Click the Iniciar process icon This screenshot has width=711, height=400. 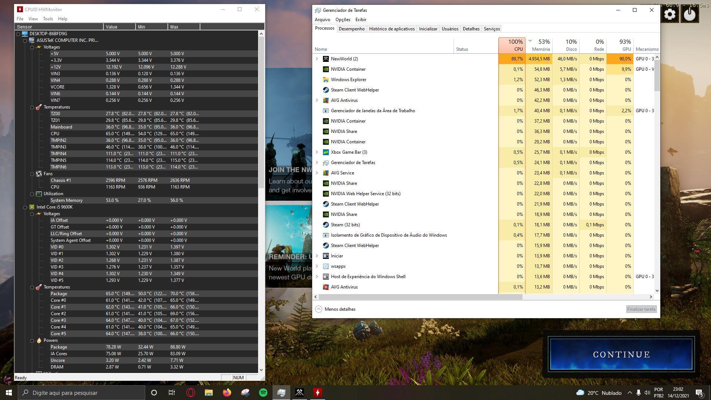point(326,256)
